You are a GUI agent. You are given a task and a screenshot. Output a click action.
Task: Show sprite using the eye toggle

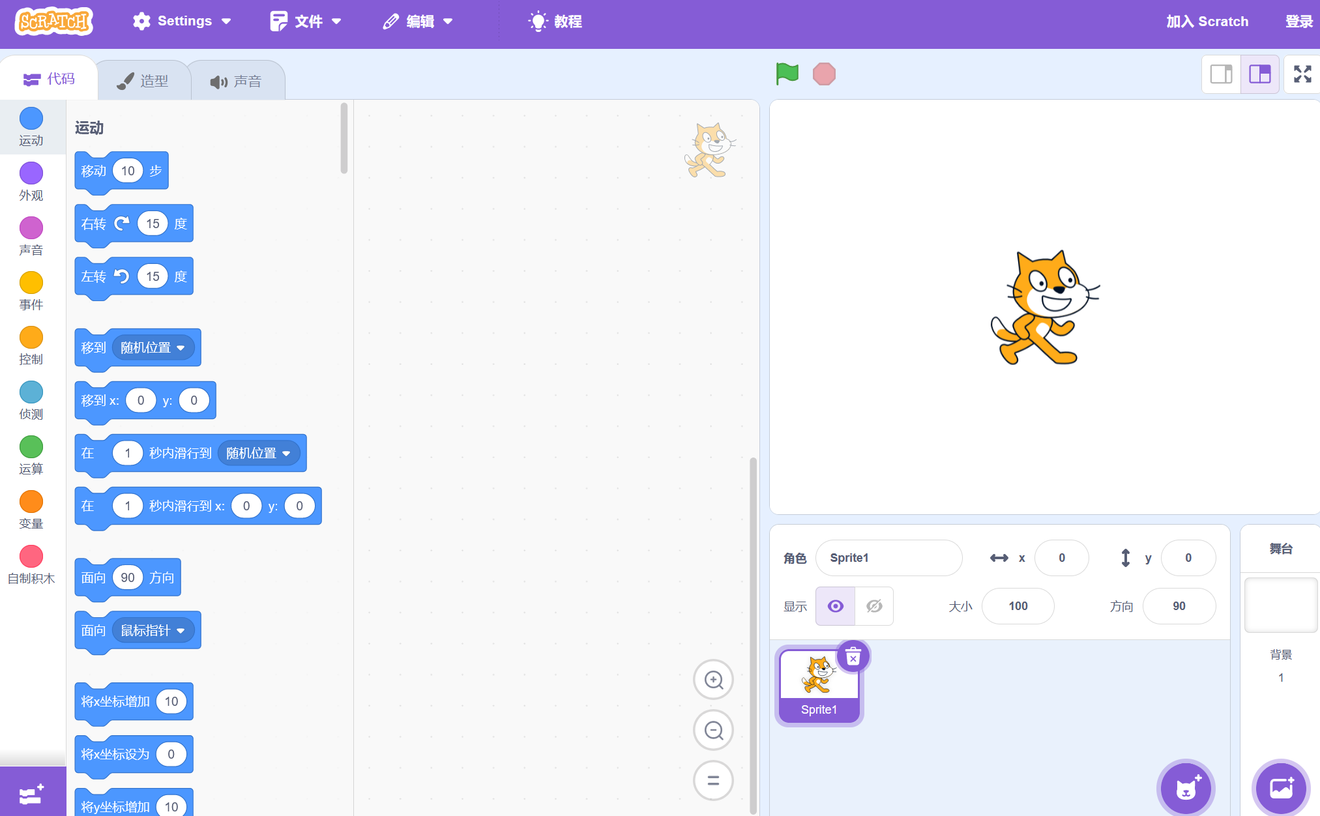click(x=835, y=606)
